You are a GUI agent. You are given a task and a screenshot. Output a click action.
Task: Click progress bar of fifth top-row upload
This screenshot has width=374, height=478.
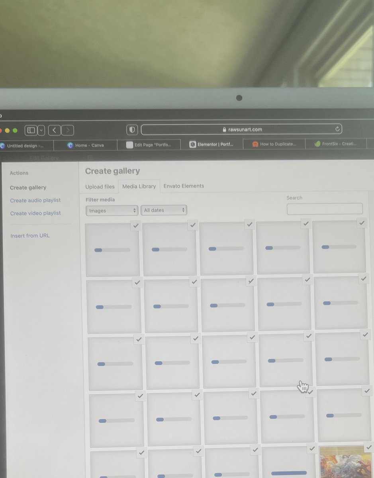(339, 247)
